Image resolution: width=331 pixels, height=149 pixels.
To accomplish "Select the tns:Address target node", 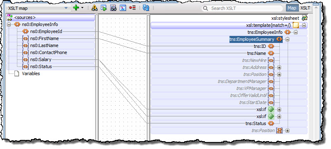I will tap(254, 67).
